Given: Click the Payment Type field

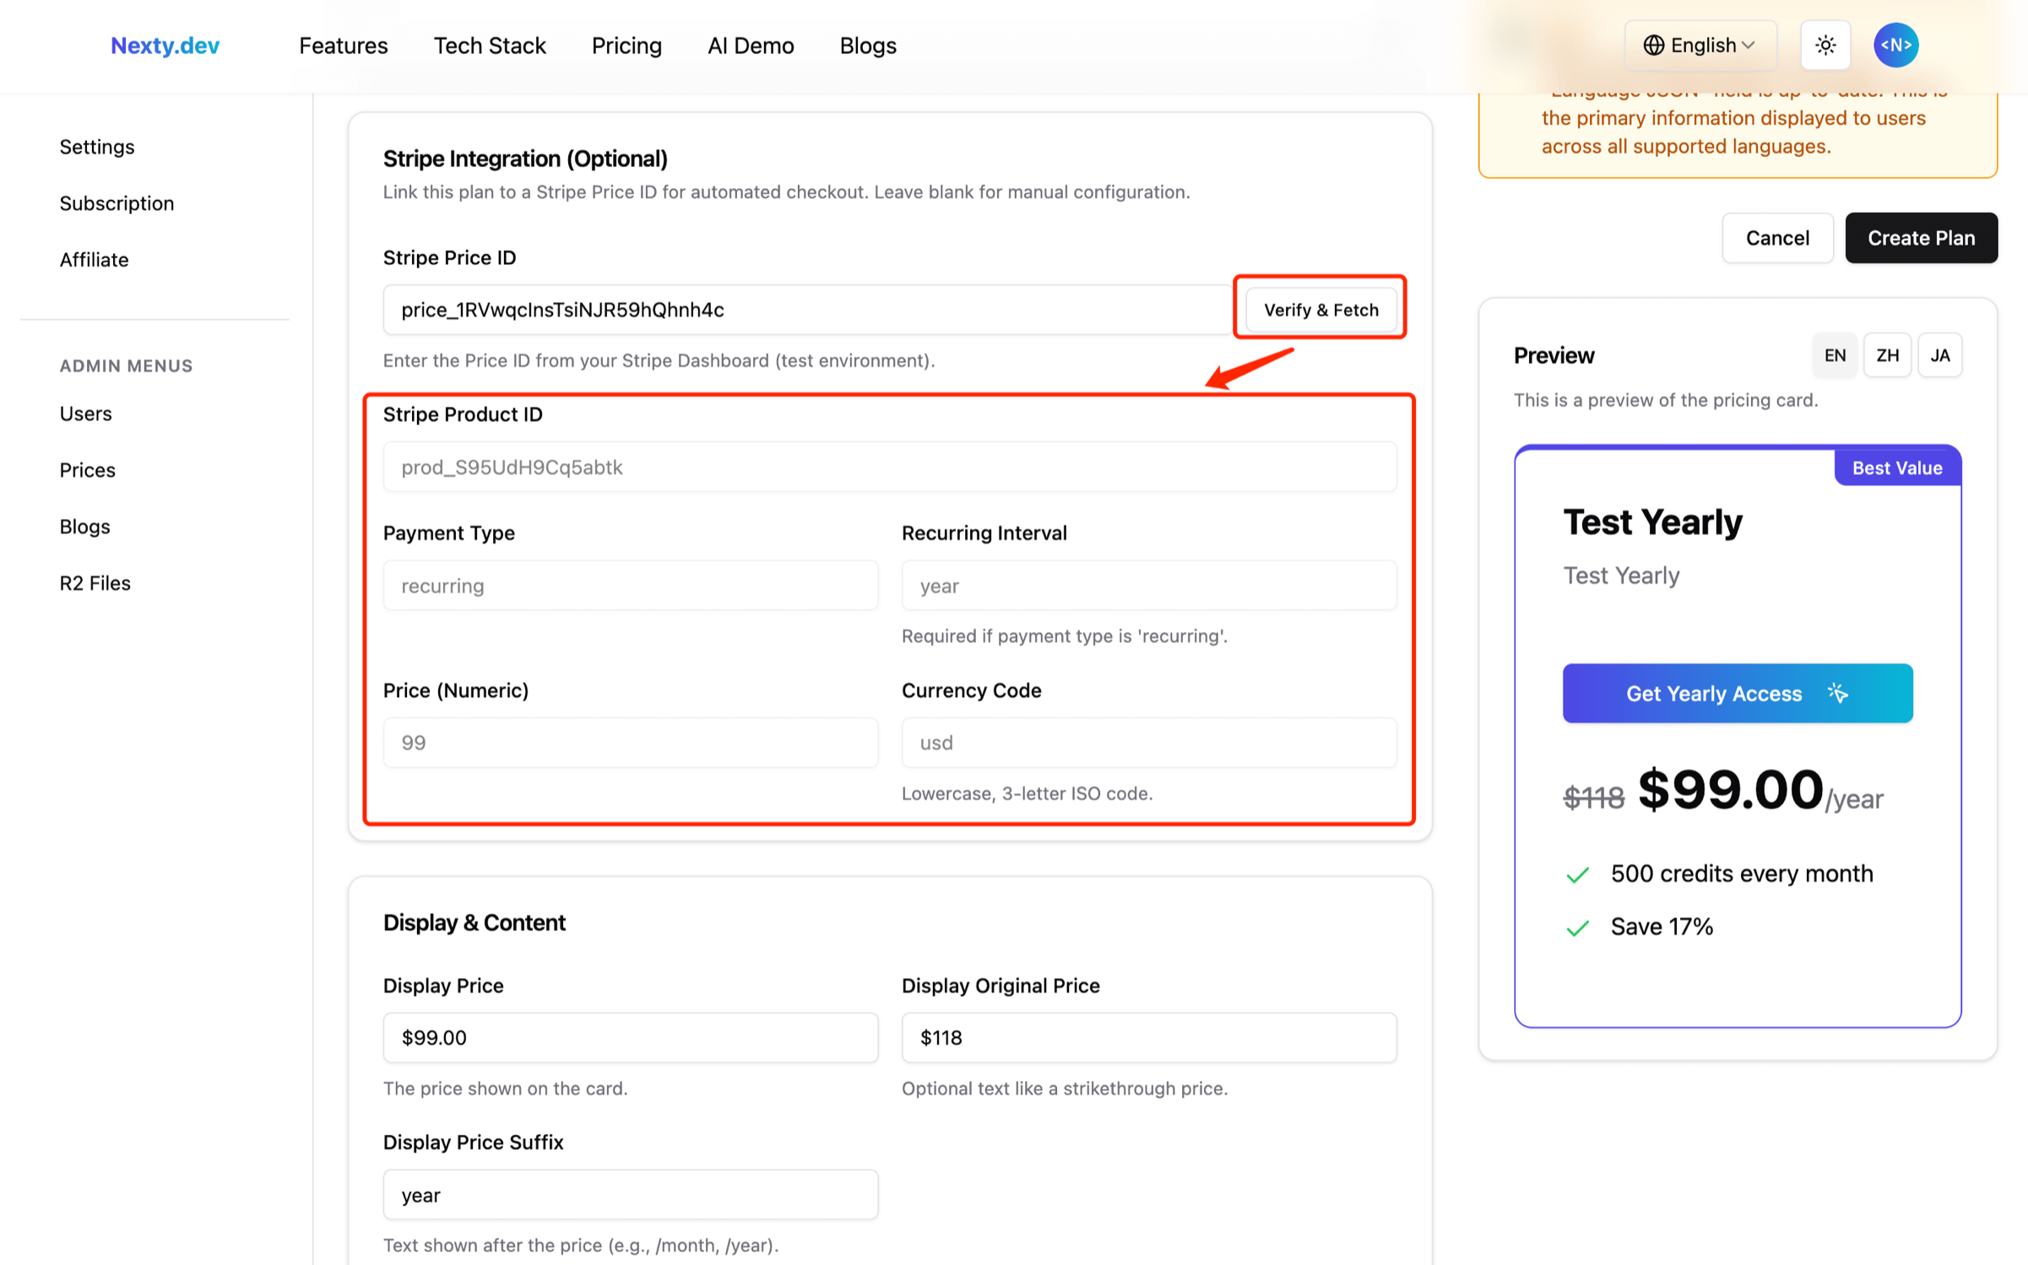Looking at the screenshot, I should (x=630, y=586).
